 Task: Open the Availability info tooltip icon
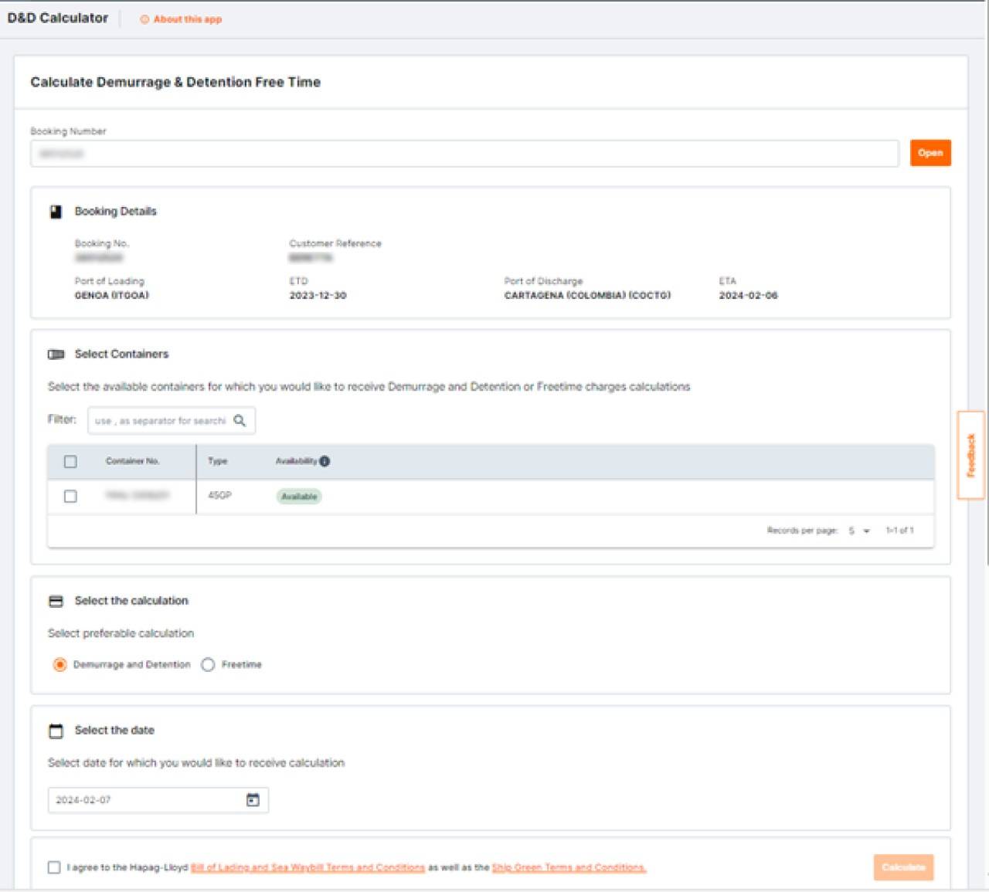coord(325,460)
